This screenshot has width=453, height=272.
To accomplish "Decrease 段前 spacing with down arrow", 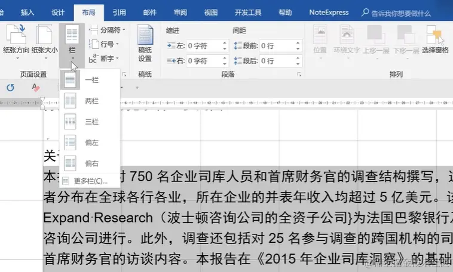I will [298, 49].
